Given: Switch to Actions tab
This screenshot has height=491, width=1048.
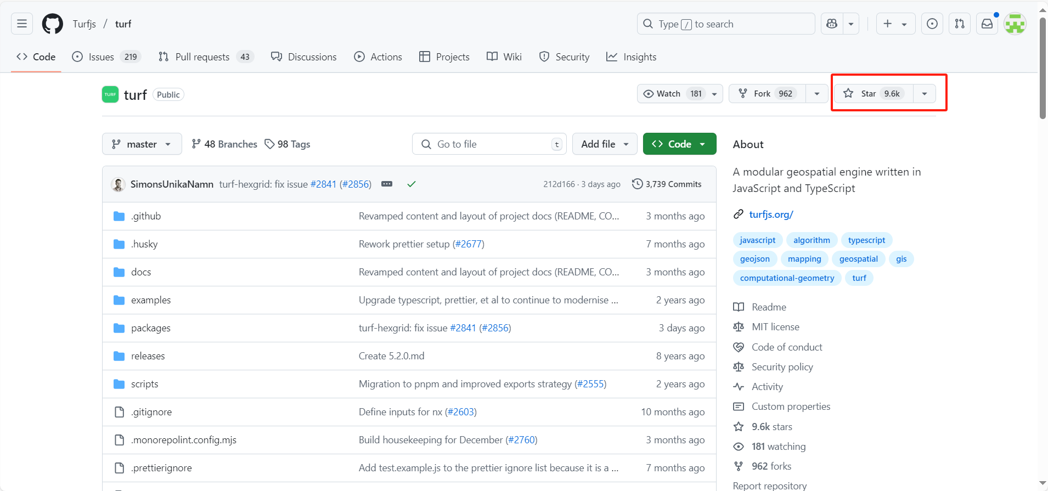Looking at the screenshot, I should 378,57.
